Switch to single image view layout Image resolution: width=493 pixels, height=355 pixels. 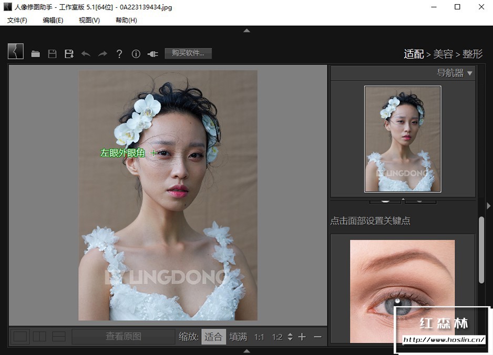[x=20, y=337]
